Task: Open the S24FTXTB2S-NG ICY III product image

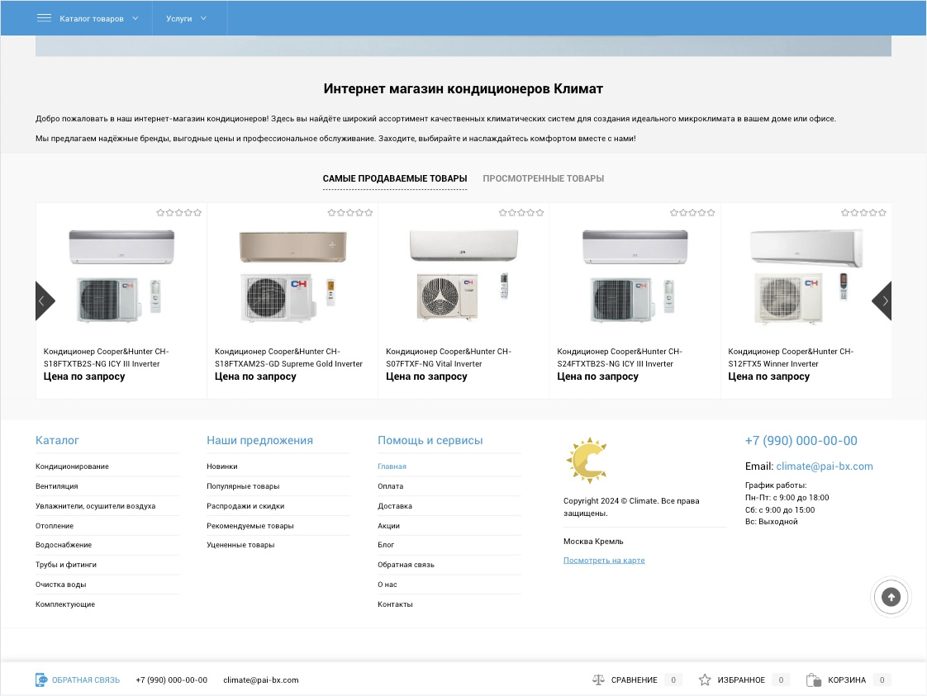Action: point(635,276)
